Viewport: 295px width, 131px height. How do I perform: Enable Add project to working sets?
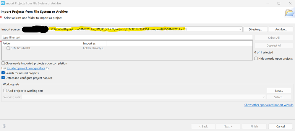coord(5,91)
